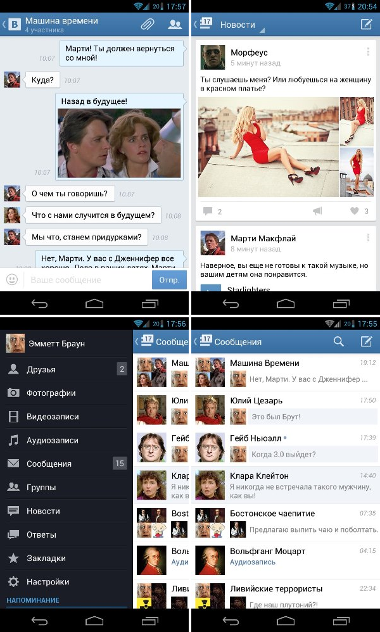Tap Аудиозапись link under Вольфганг Моцарт
380x632 pixels.
252,562
